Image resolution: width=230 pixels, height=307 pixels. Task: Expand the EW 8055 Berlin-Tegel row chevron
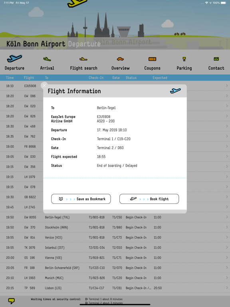pos(227,217)
